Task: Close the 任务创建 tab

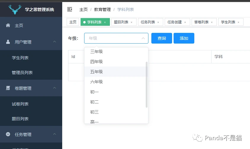Action: [185, 22]
